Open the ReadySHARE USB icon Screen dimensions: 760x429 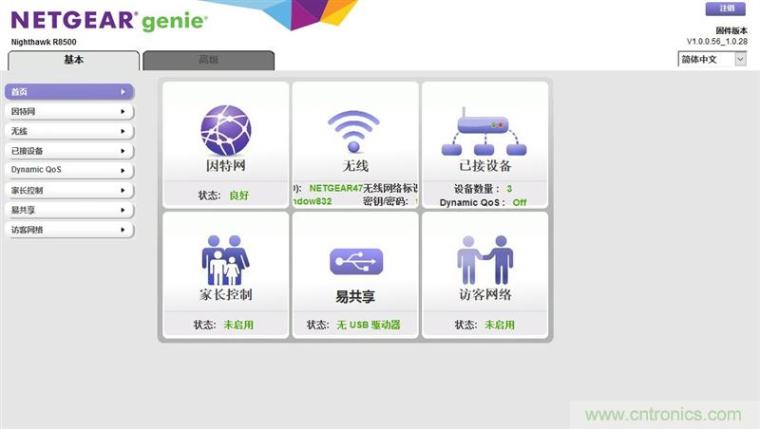355,261
